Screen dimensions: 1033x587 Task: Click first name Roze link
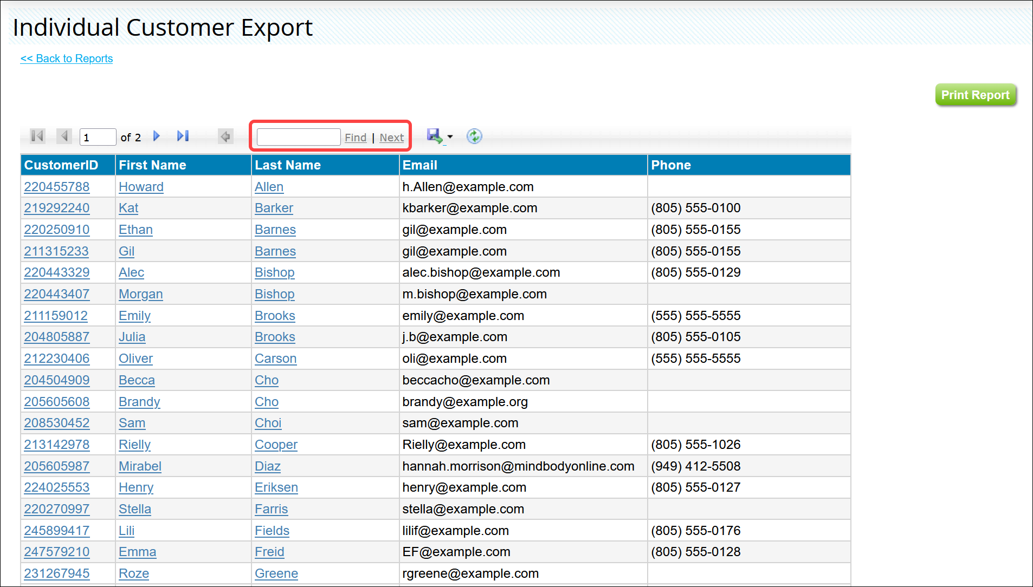[x=134, y=573]
